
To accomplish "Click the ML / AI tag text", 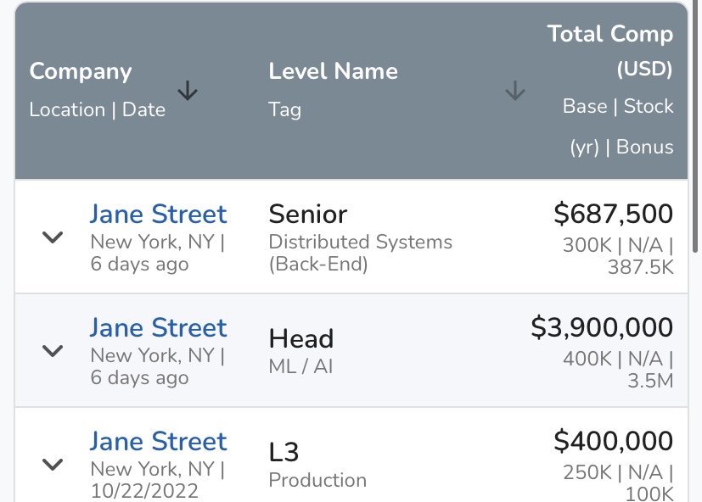I will [300, 366].
